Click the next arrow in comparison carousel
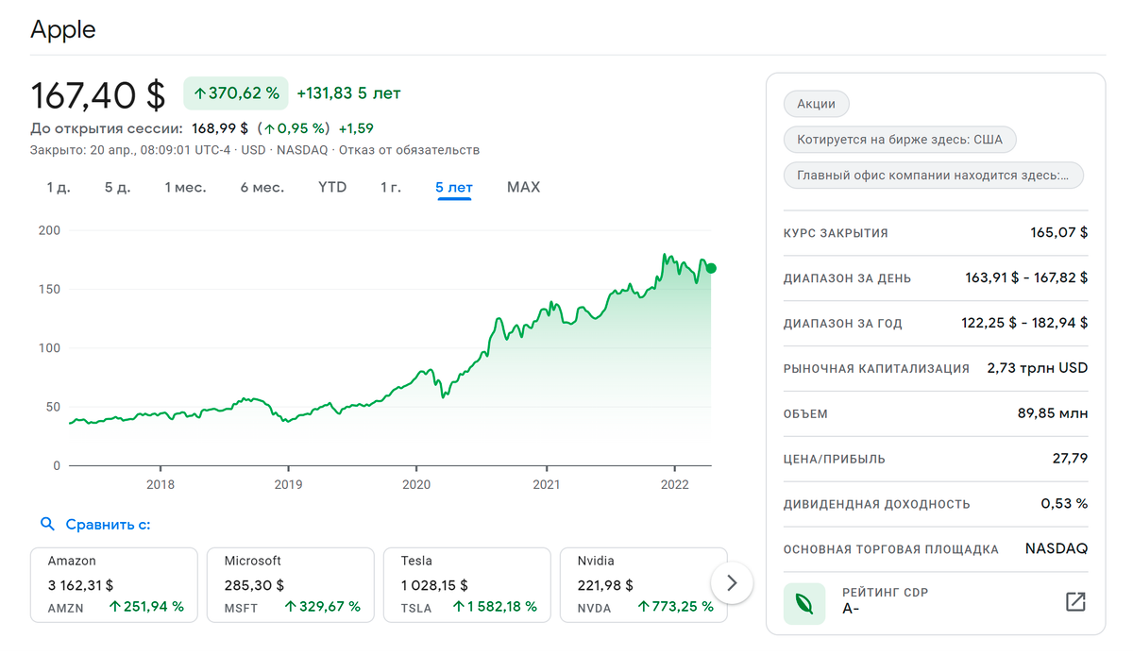The height and width of the screenshot is (672, 1133). [x=731, y=583]
